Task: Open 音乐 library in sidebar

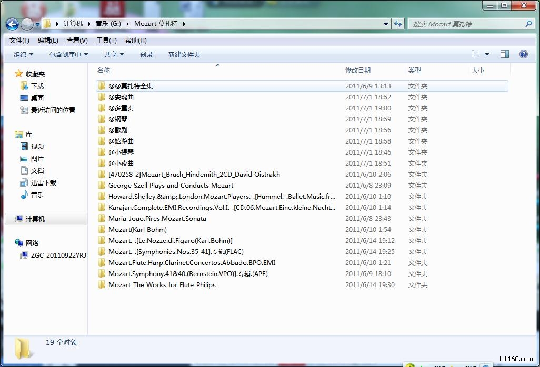Action: (x=37, y=195)
